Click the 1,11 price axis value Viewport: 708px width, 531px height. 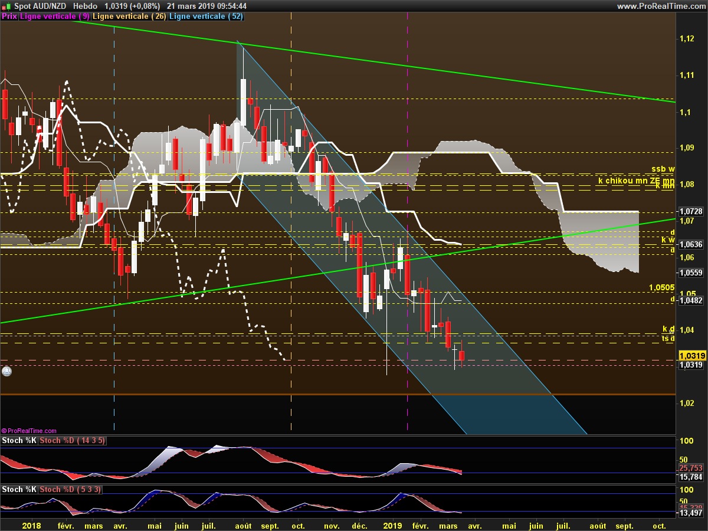pyautogui.click(x=686, y=76)
